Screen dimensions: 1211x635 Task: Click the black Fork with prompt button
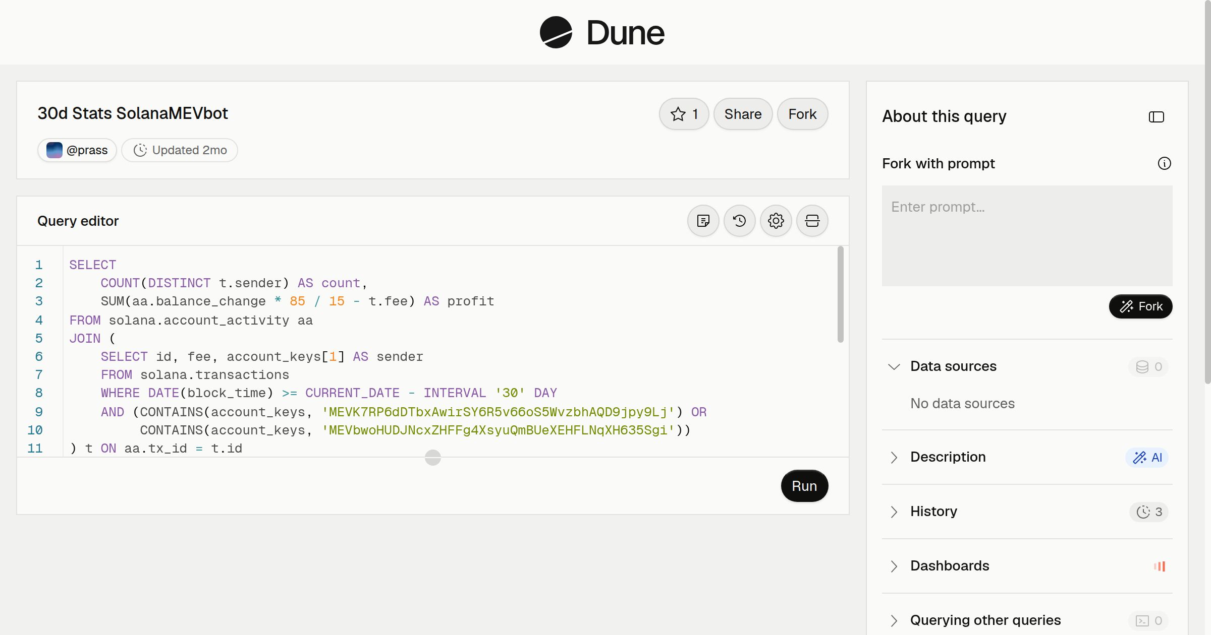coord(1140,306)
